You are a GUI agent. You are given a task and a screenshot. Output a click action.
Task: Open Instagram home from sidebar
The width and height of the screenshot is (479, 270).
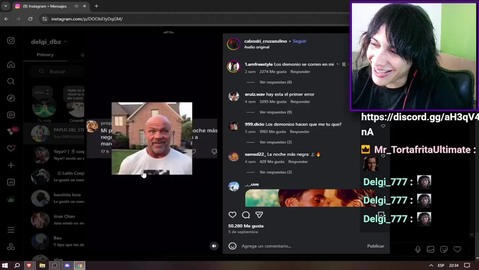click(x=11, y=65)
